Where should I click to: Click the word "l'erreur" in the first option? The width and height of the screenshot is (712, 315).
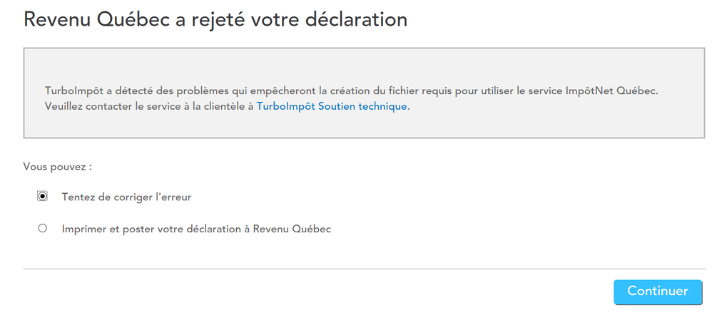(173, 197)
